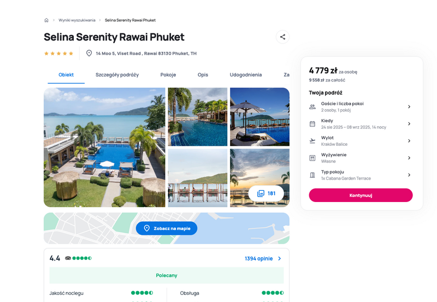
Task: Click the guests icon in trip panel
Action: (312, 106)
